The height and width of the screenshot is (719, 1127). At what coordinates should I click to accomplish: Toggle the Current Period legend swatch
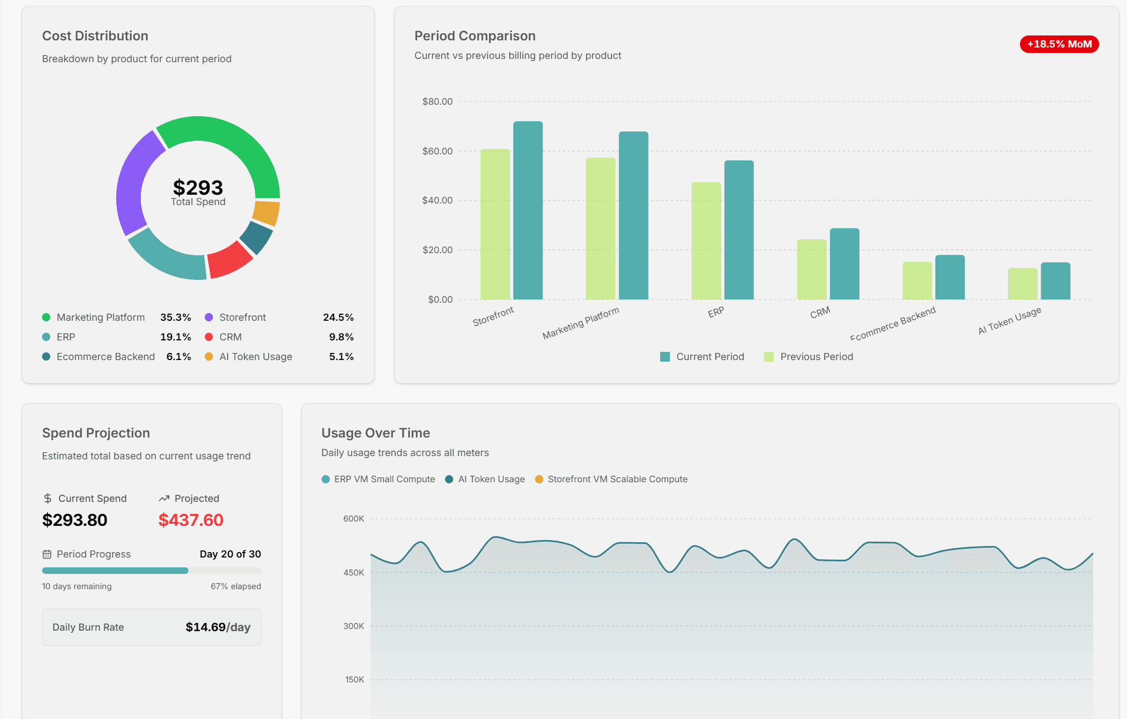tap(665, 357)
